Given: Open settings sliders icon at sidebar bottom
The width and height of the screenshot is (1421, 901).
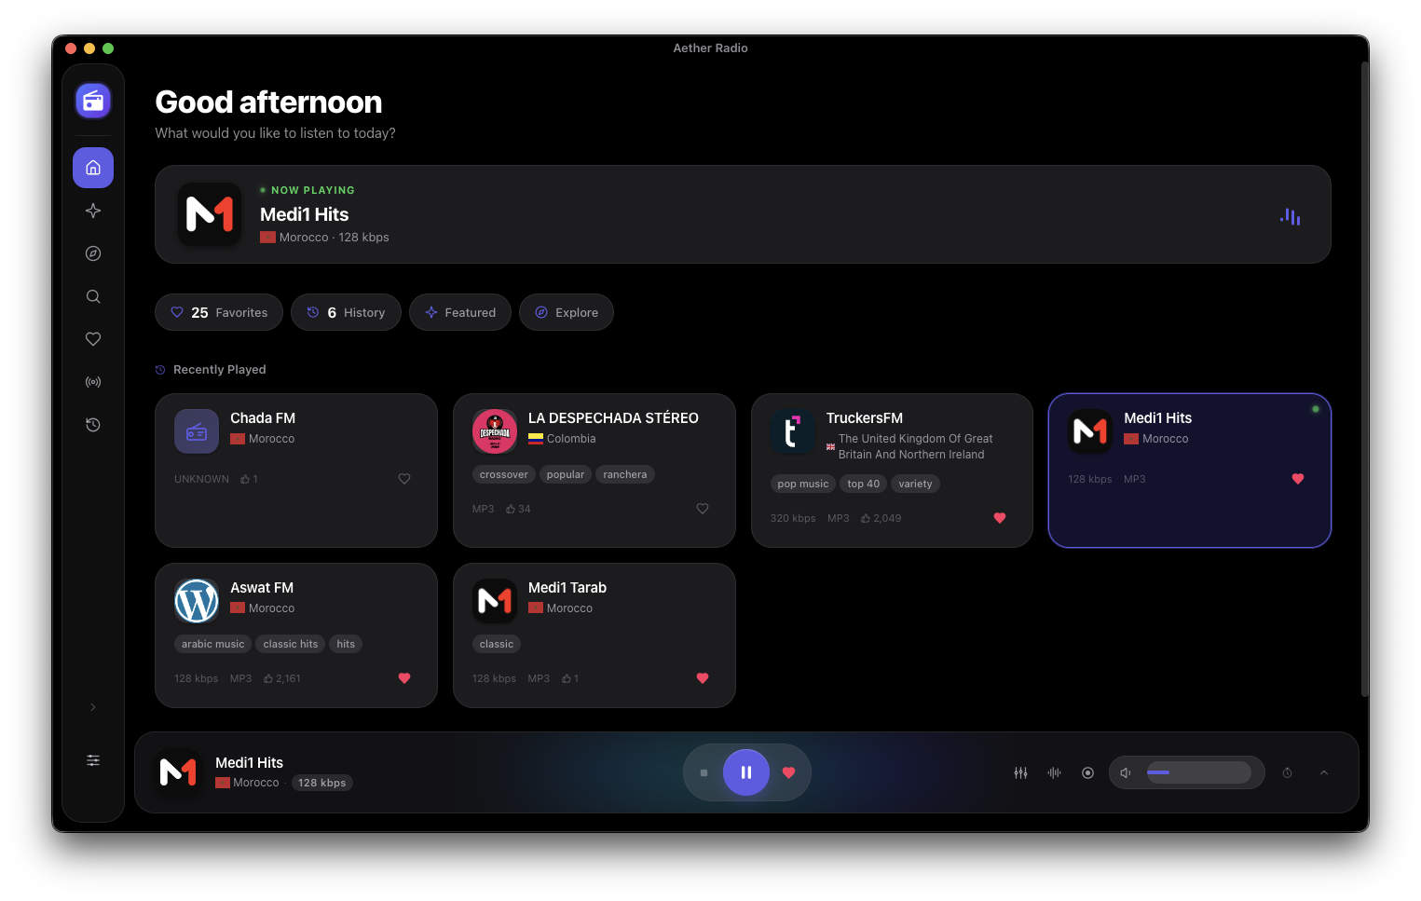Looking at the screenshot, I should pos(93,760).
